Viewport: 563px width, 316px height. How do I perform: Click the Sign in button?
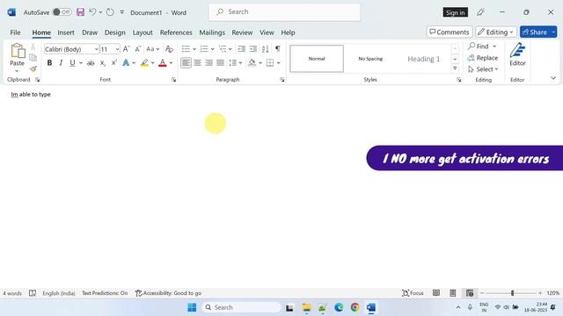coord(456,12)
